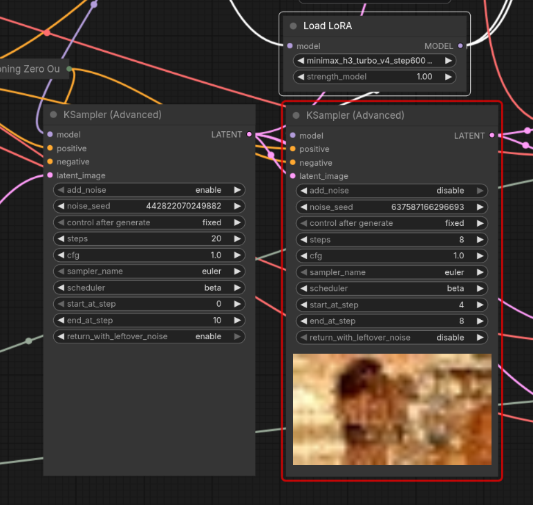This screenshot has height=505, width=533.
Task: Toggle return_with_leftover_noise disable on right KSampler
Action: coord(392,338)
